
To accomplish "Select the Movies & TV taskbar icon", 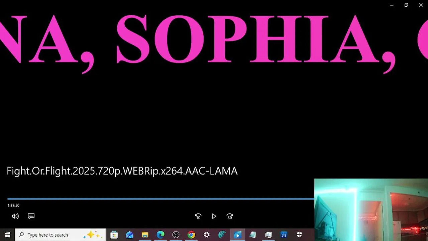I will 237,235.
